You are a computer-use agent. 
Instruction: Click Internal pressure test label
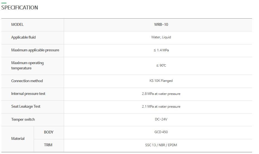point(28,94)
